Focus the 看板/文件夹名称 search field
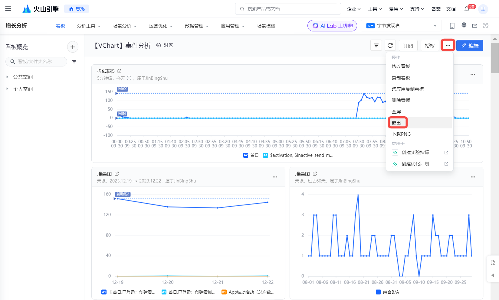 36,62
